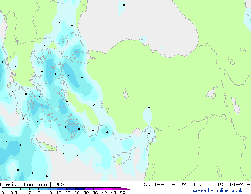The height and width of the screenshot is (194, 251).
Task: Click the legend label '0.5'
Action: point(14,192)
